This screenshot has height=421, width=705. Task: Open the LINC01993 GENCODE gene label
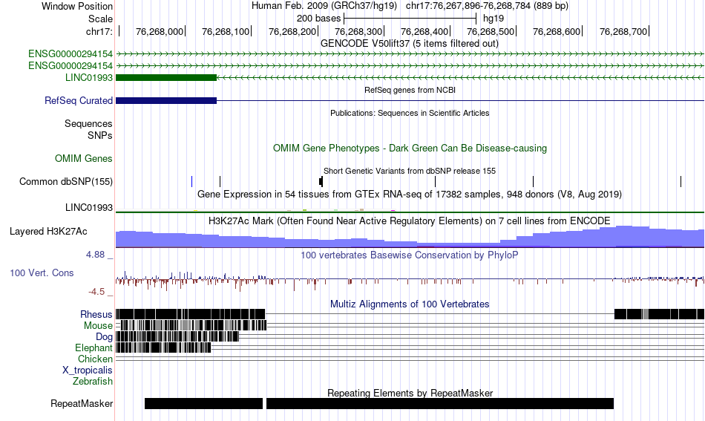89,77
